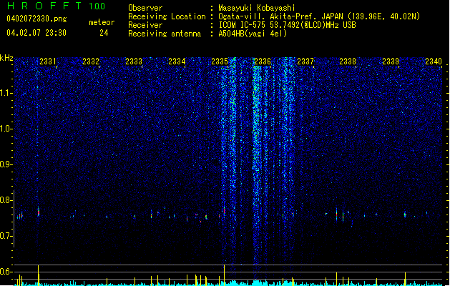450x286 pixels.
Task: Click the Ogata-vill. Akita-Pref. JAPAN location text
Action: pos(319,16)
